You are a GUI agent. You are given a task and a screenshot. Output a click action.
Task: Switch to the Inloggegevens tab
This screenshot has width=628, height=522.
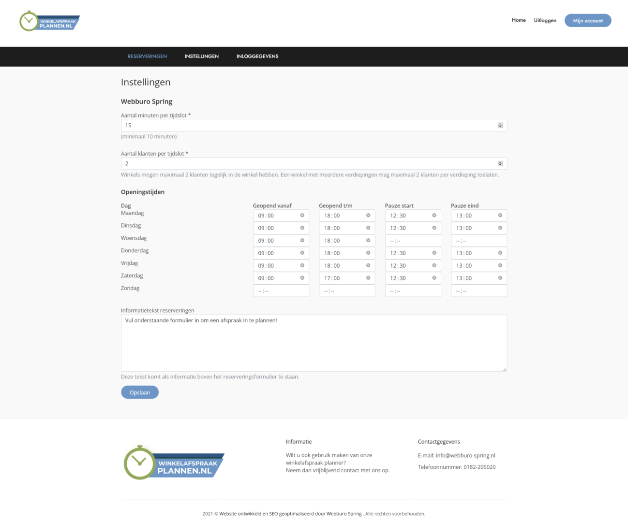tap(257, 57)
